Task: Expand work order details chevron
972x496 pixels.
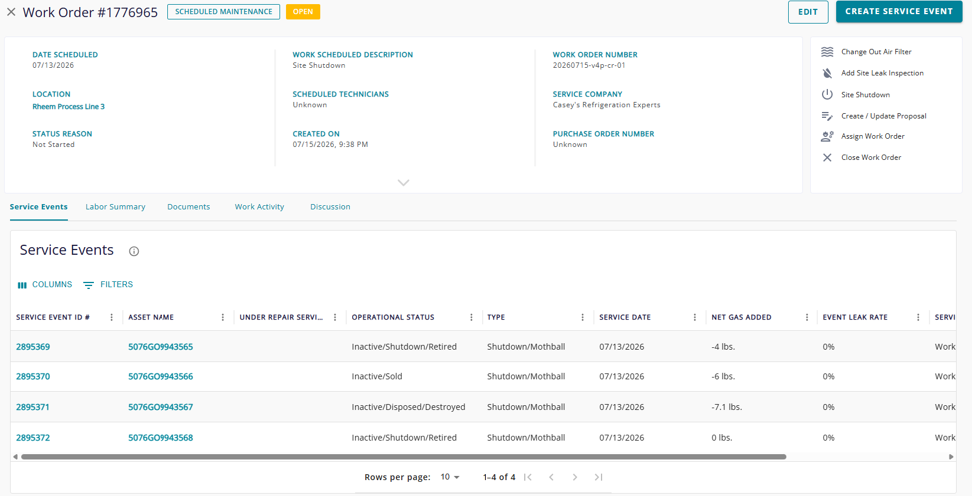Action: tap(404, 183)
